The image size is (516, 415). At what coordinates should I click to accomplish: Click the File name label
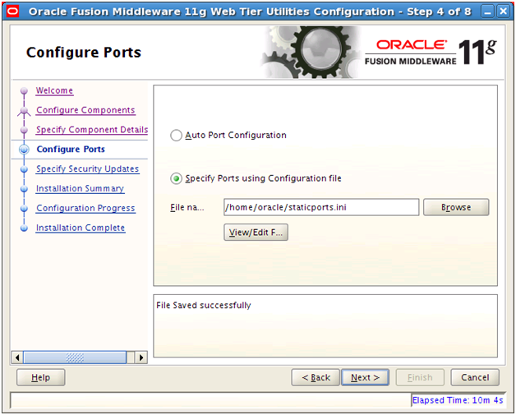(187, 207)
